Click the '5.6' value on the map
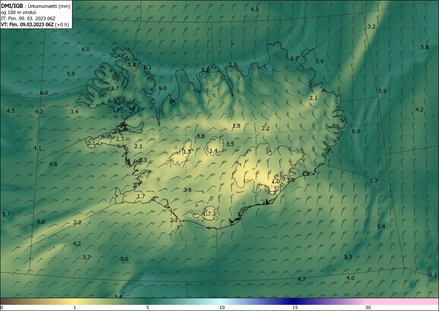Screen dimensions: 439x311 coord(320,61)
